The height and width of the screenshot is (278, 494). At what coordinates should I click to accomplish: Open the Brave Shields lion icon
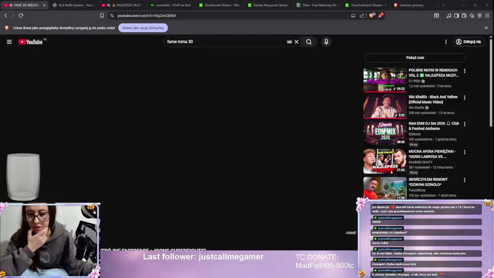click(x=371, y=15)
